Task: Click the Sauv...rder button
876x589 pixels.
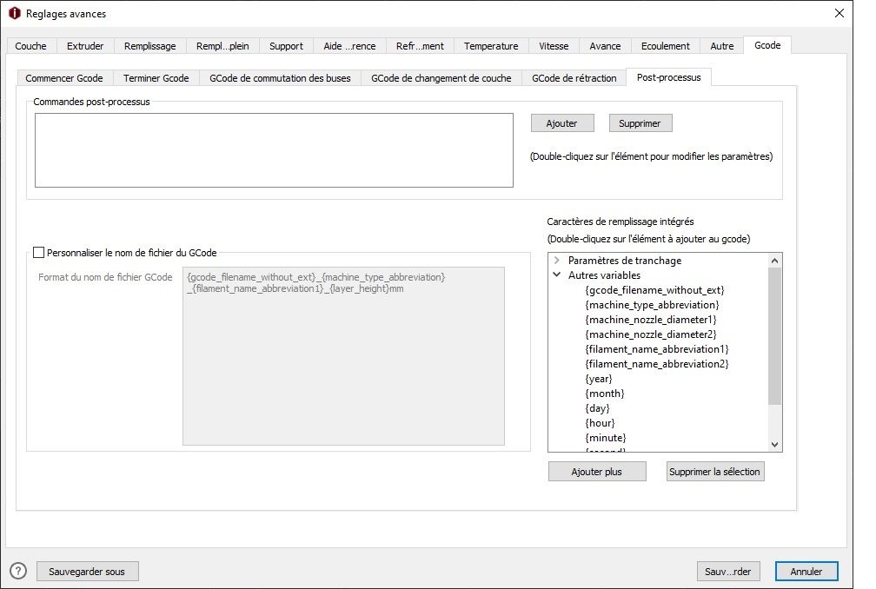Action: pyautogui.click(x=728, y=571)
